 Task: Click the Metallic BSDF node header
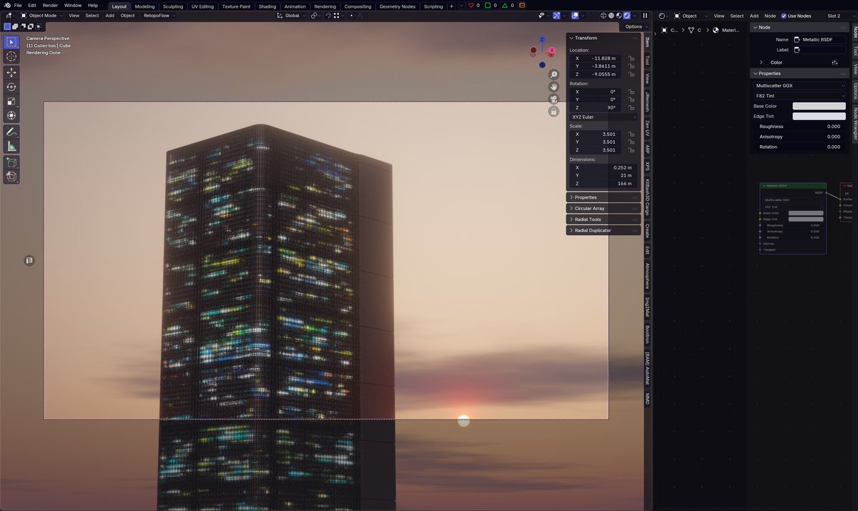tap(793, 186)
